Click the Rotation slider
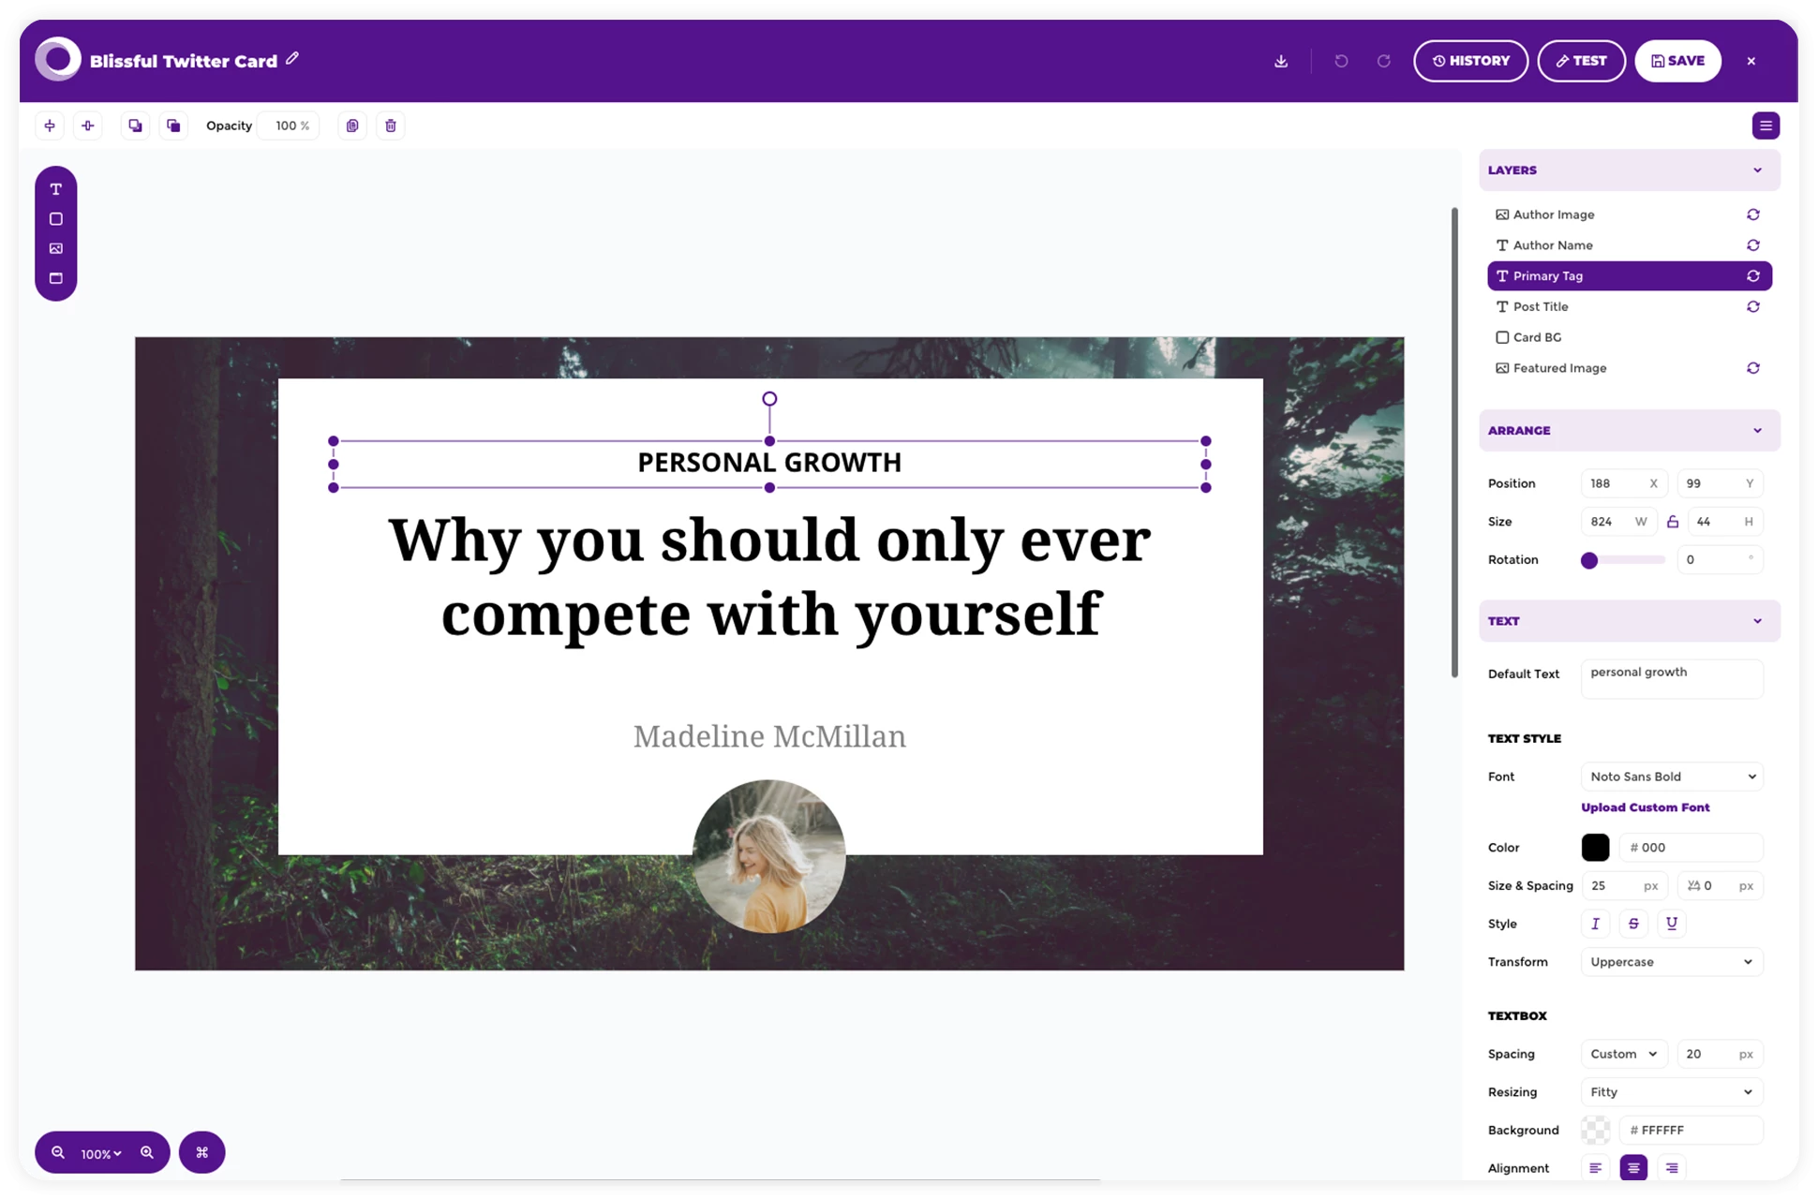Screen dimensions: 1818x1199 1623,560
